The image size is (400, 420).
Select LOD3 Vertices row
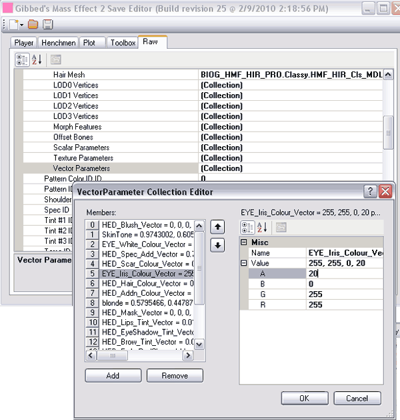[203, 116]
